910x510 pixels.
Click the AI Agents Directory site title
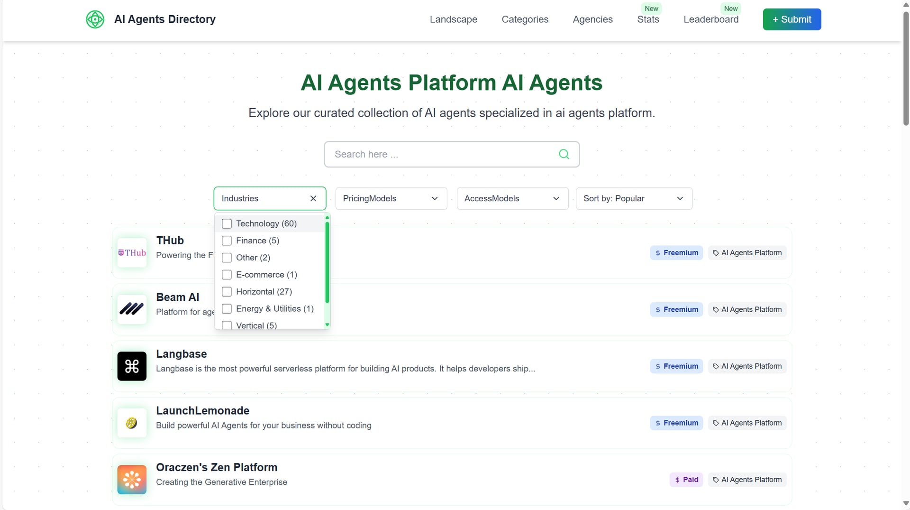(165, 19)
